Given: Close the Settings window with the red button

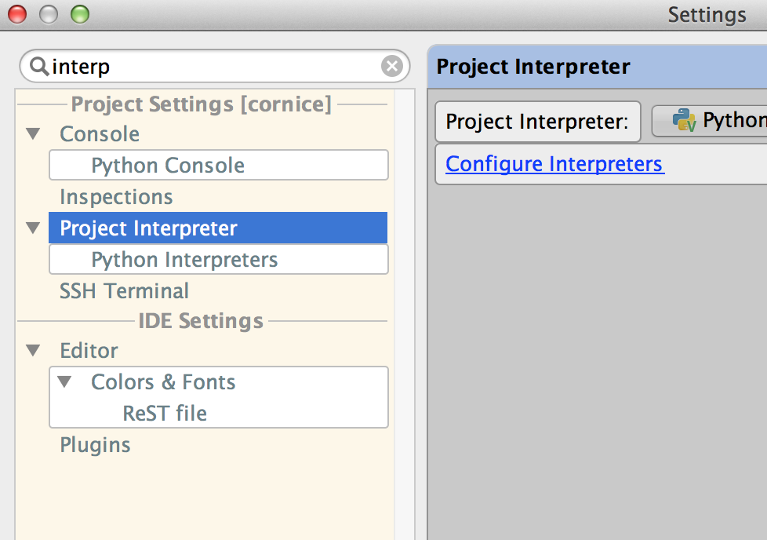Looking at the screenshot, I should [17, 14].
